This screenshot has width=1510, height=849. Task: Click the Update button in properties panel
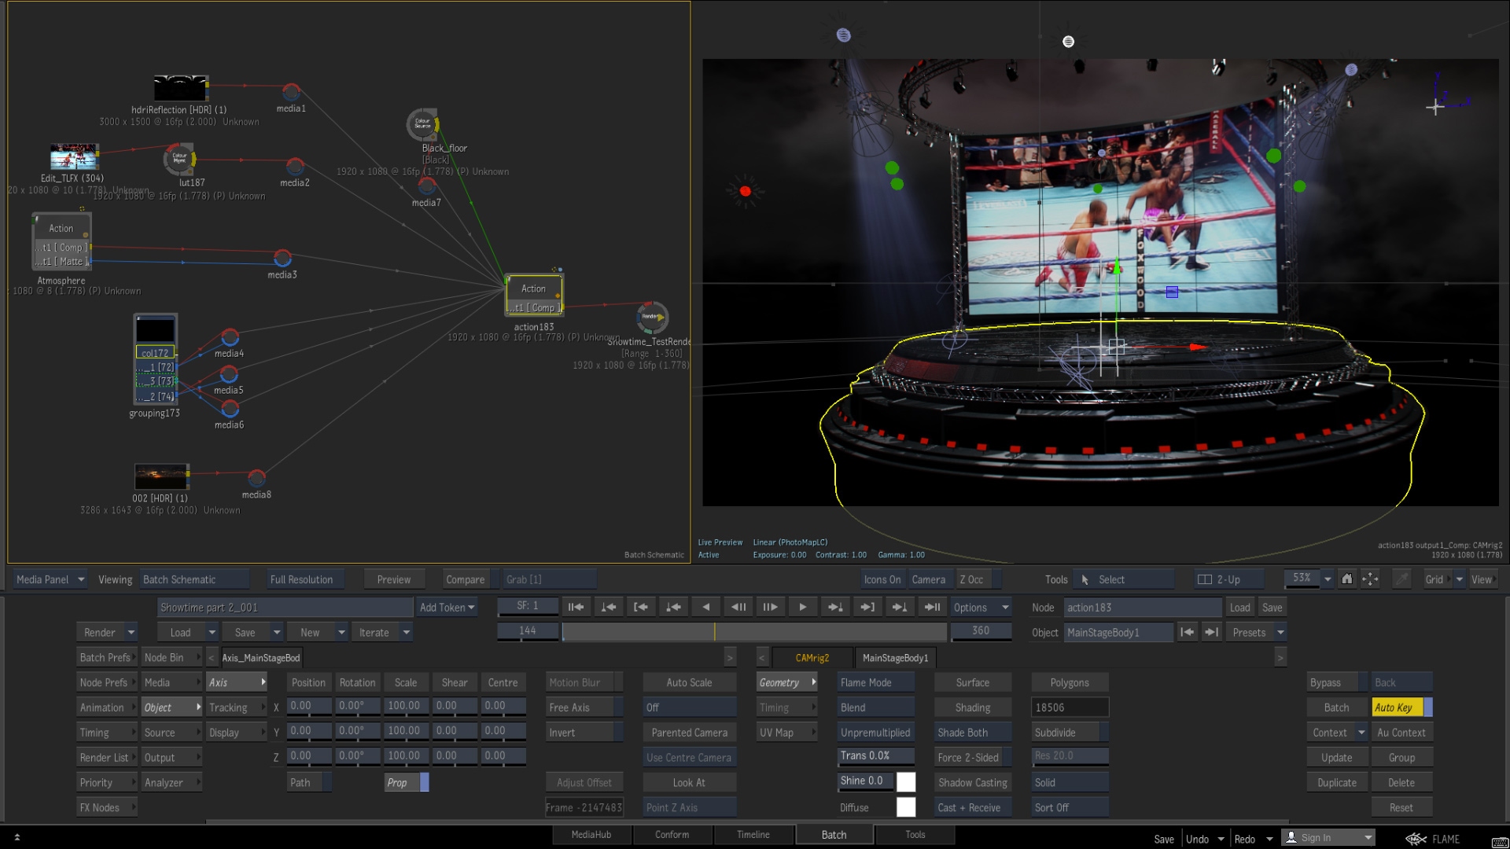click(1335, 758)
